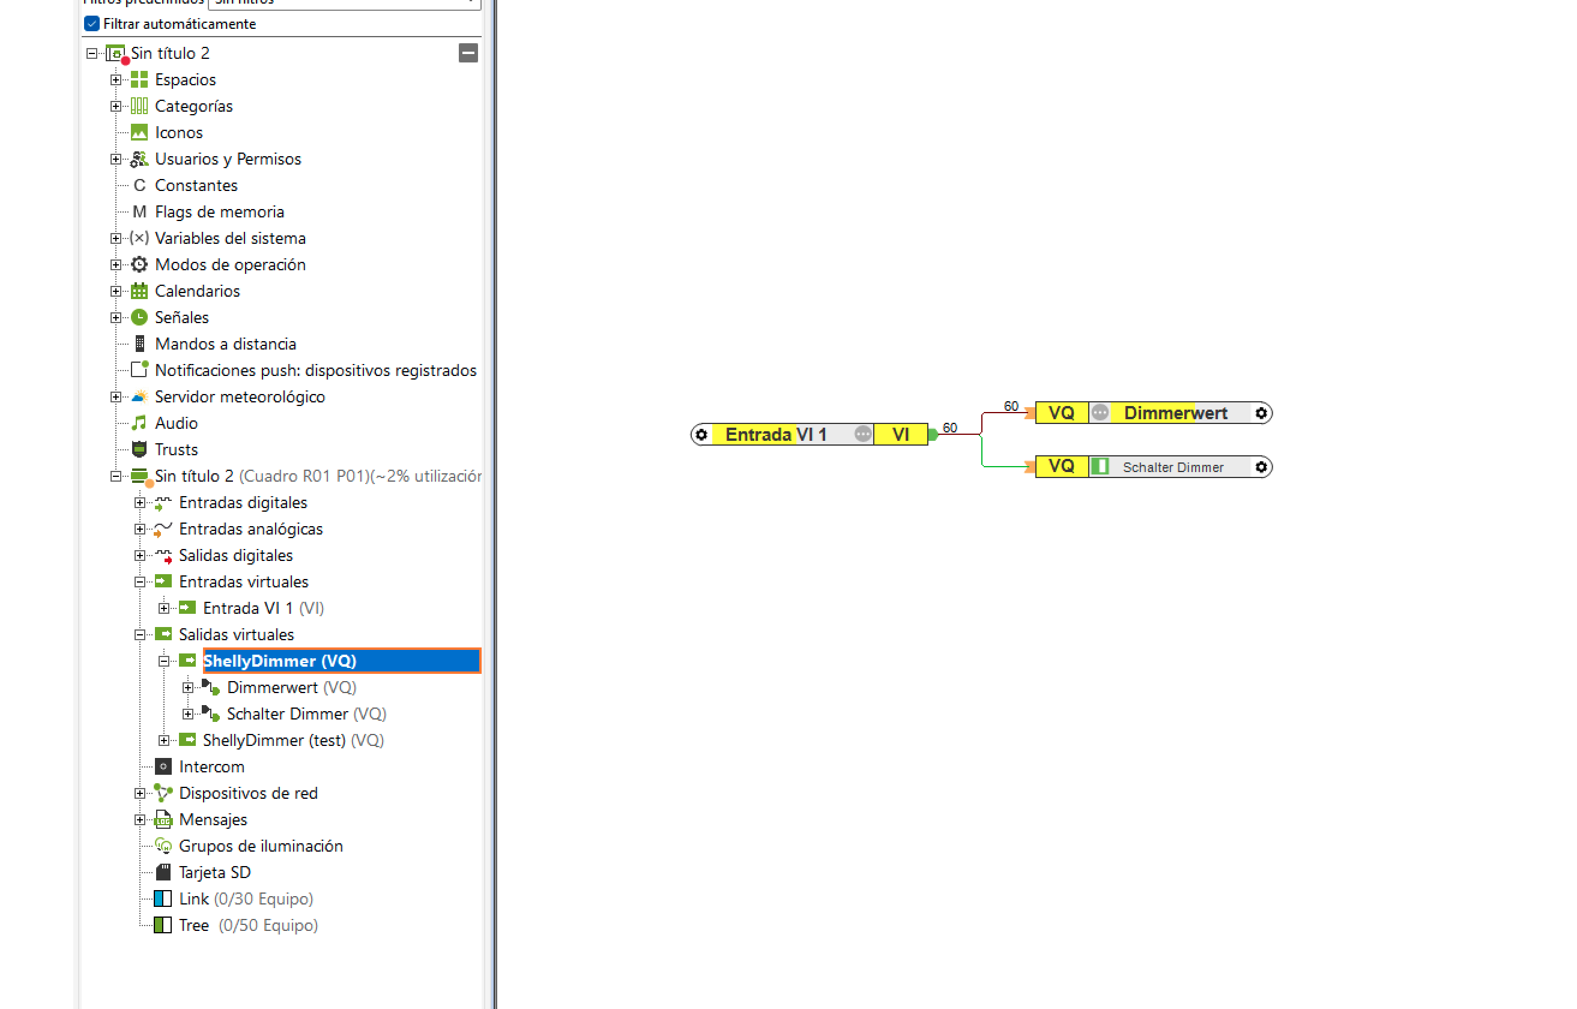Click the Tarjeta SD card icon
The height and width of the screenshot is (1009, 1577).
click(x=163, y=872)
